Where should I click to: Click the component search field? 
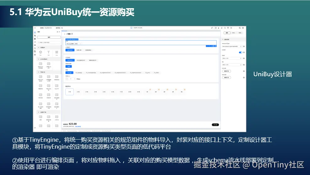click(x=49, y=42)
